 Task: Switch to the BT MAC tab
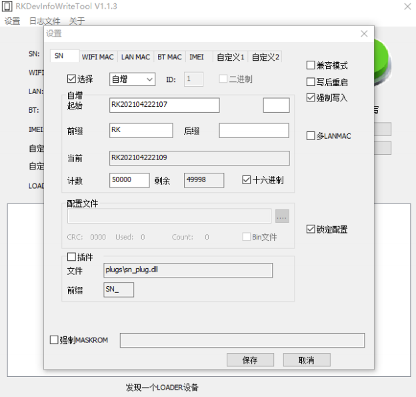coord(169,57)
